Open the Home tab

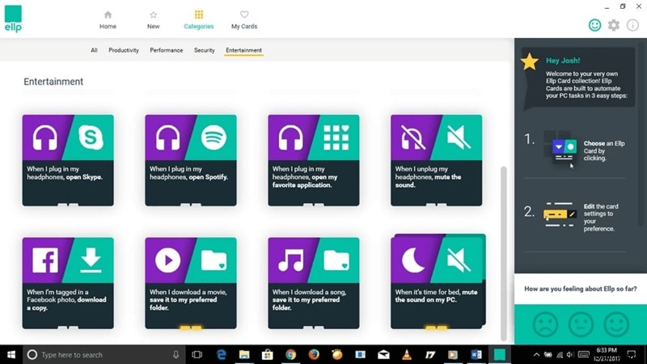pyautogui.click(x=108, y=20)
